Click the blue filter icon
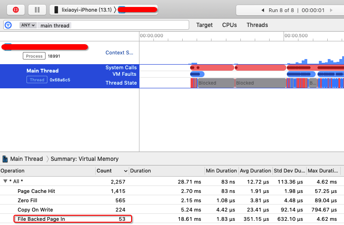 (8, 25)
